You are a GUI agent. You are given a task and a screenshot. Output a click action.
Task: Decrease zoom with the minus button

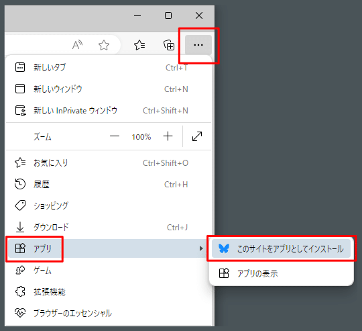(115, 136)
